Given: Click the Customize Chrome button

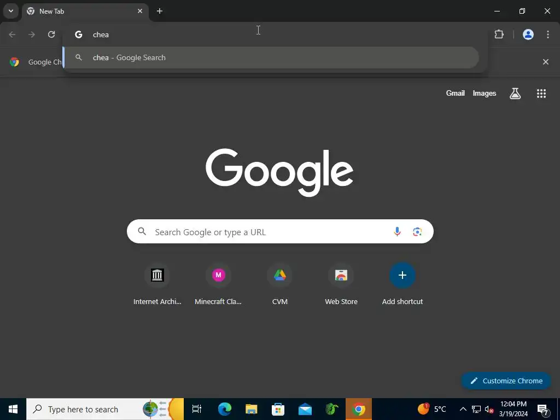Looking at the screenshot, I should tap(506, 381).
